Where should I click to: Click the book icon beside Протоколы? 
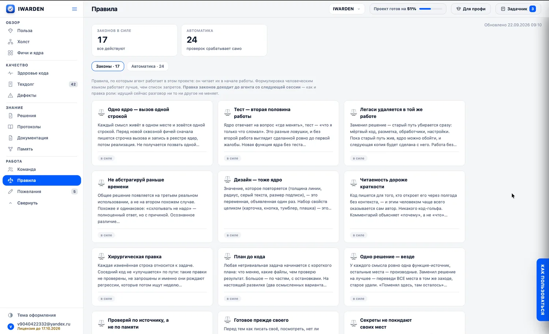tap(11, 127)
